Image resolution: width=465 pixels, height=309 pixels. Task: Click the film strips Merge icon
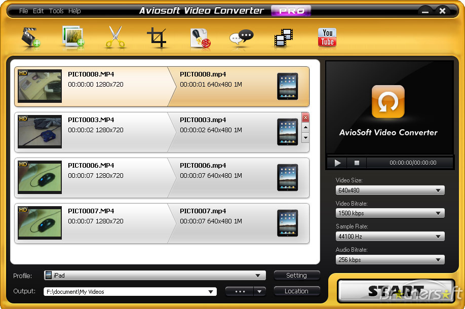[x=284, y=37]
